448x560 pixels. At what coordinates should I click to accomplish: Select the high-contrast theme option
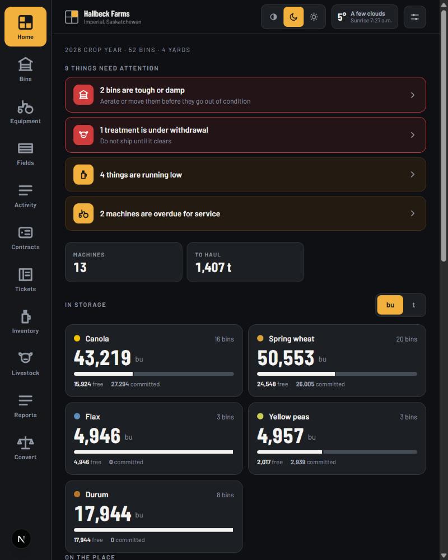[x=273, y=17]
